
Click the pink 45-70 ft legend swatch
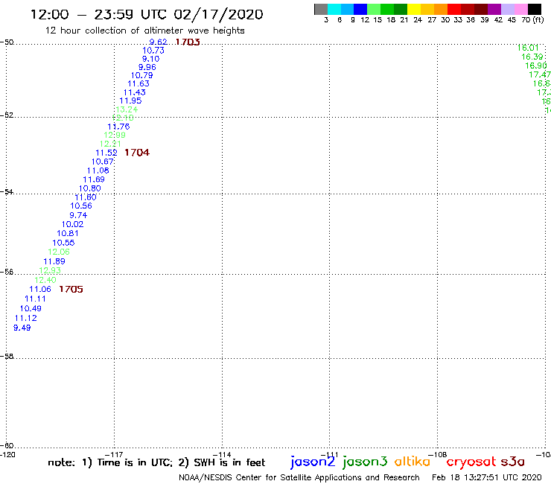(521, 9)
